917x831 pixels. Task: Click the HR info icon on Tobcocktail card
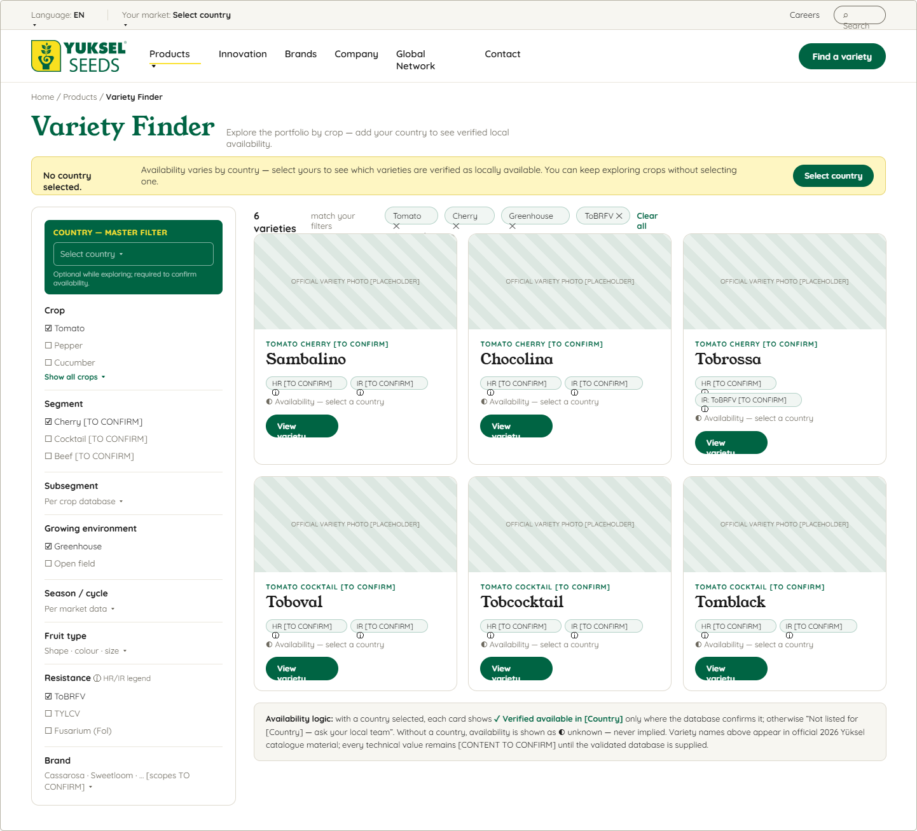coord(490,635)
